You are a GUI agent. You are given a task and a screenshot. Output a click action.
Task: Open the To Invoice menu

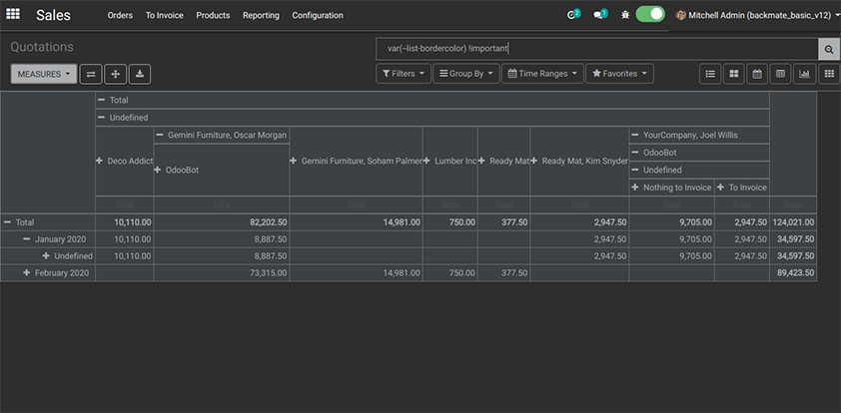pos(164,16)
